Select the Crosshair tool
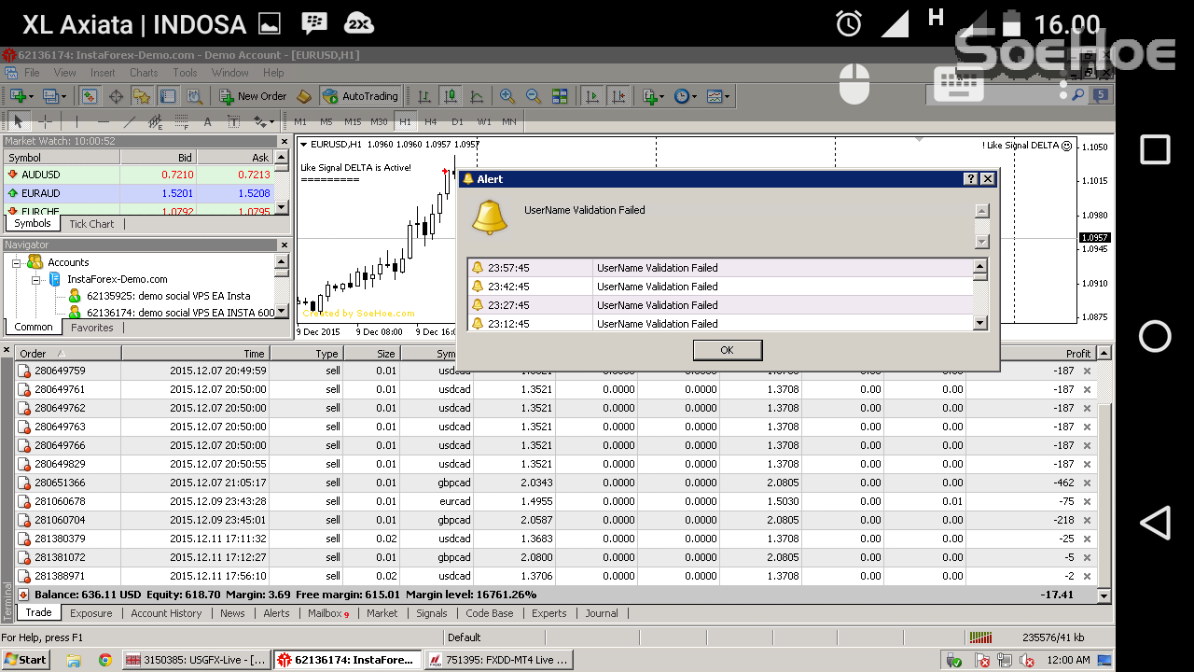Viewport: 1194px width, 672px height. coord(45,121)
